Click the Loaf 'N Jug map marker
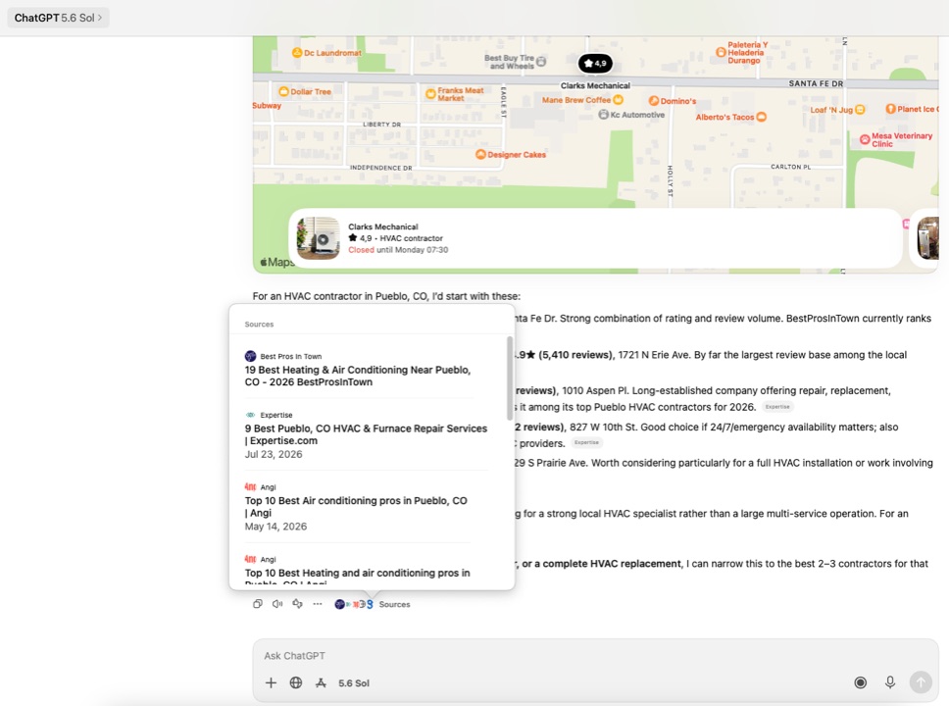This screenshot has height=706, width=949. [860, 110]
